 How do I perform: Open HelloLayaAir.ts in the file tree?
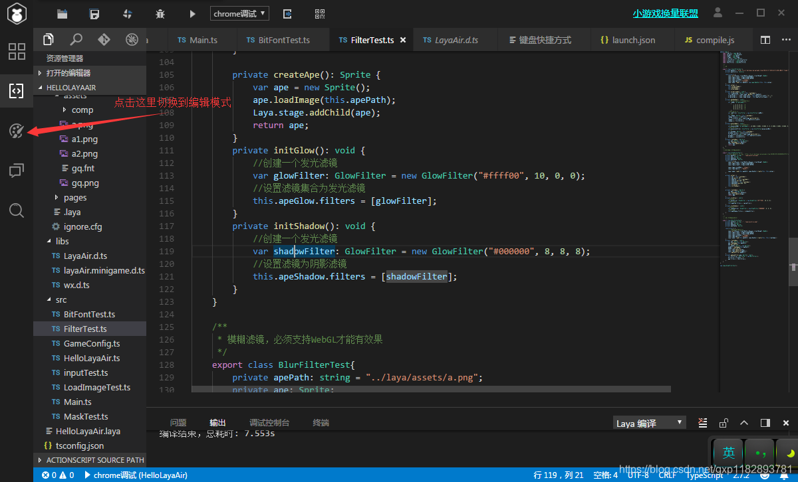pyautogui.click(x=92, y=358)
